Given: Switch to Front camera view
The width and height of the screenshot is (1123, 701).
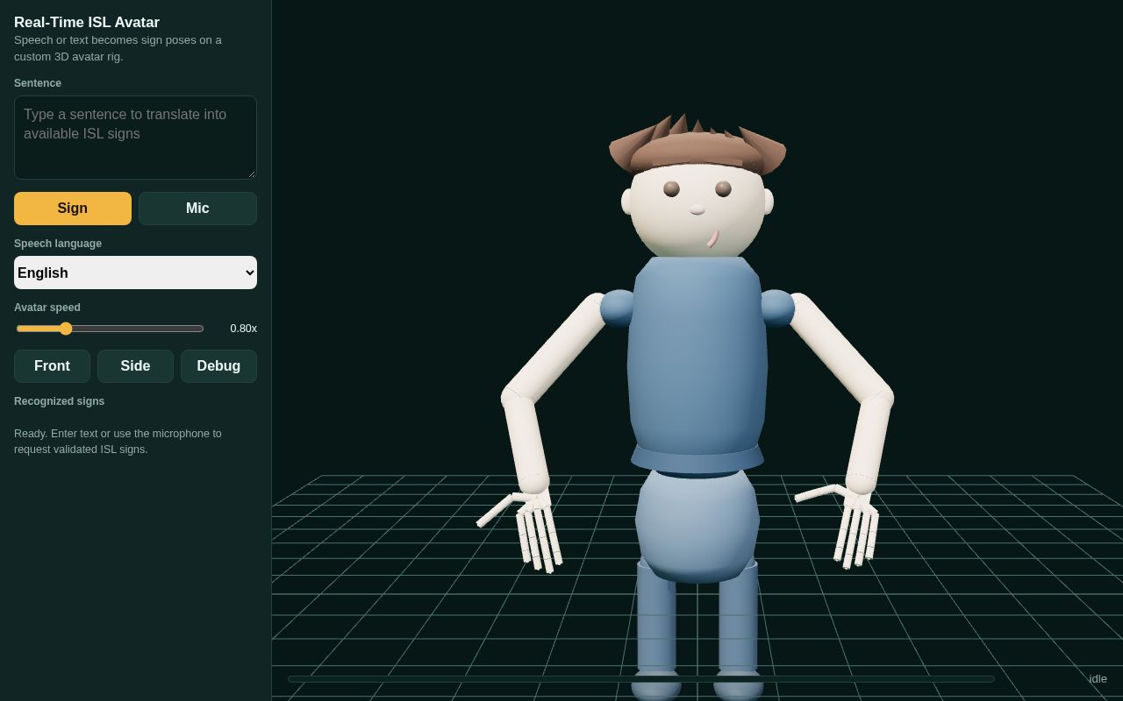Looking at the screenshot, I should 52,366.
